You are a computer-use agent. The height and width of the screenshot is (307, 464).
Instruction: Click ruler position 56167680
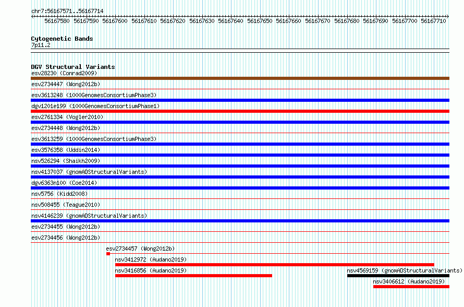[347, 21]
